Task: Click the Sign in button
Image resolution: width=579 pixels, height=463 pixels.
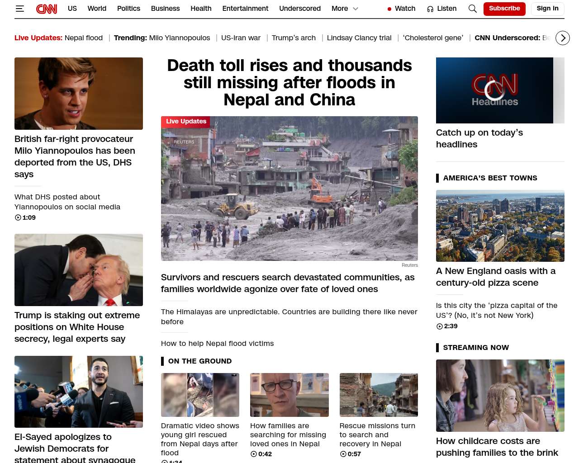Action: 547,9
